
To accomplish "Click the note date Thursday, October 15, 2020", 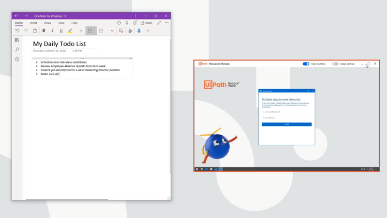I will 49,51.
